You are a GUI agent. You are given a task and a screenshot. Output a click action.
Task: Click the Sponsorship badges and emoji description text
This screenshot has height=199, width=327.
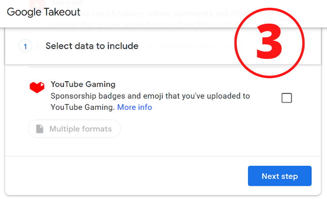tap(150, 101)
